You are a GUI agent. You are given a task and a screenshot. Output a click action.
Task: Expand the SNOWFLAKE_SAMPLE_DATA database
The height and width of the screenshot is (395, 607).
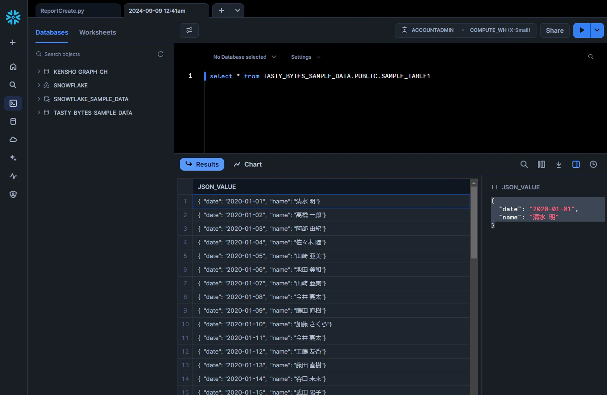(39, 99)
